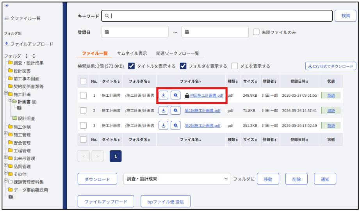Image resolution: width=360 pixels, height=211 pixels.
Task: Enable メモを表示する checkbox
Action: click(x=235, y=66)
